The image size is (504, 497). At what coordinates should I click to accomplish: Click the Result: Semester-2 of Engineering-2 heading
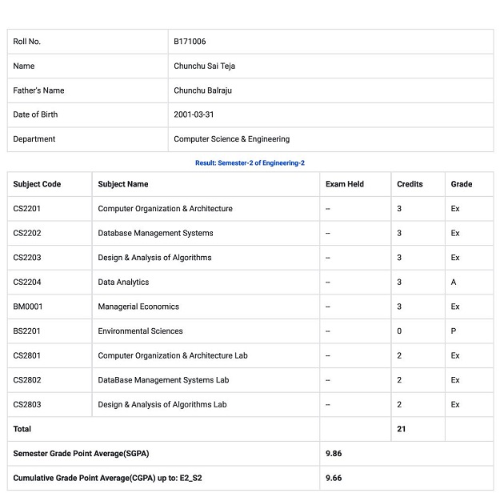(x=250, y=163)
